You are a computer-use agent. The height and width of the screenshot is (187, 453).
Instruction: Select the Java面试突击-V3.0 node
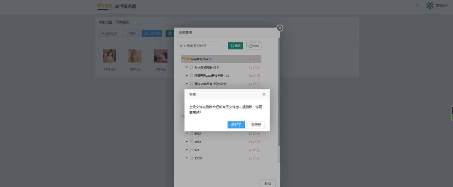point(206,67)
